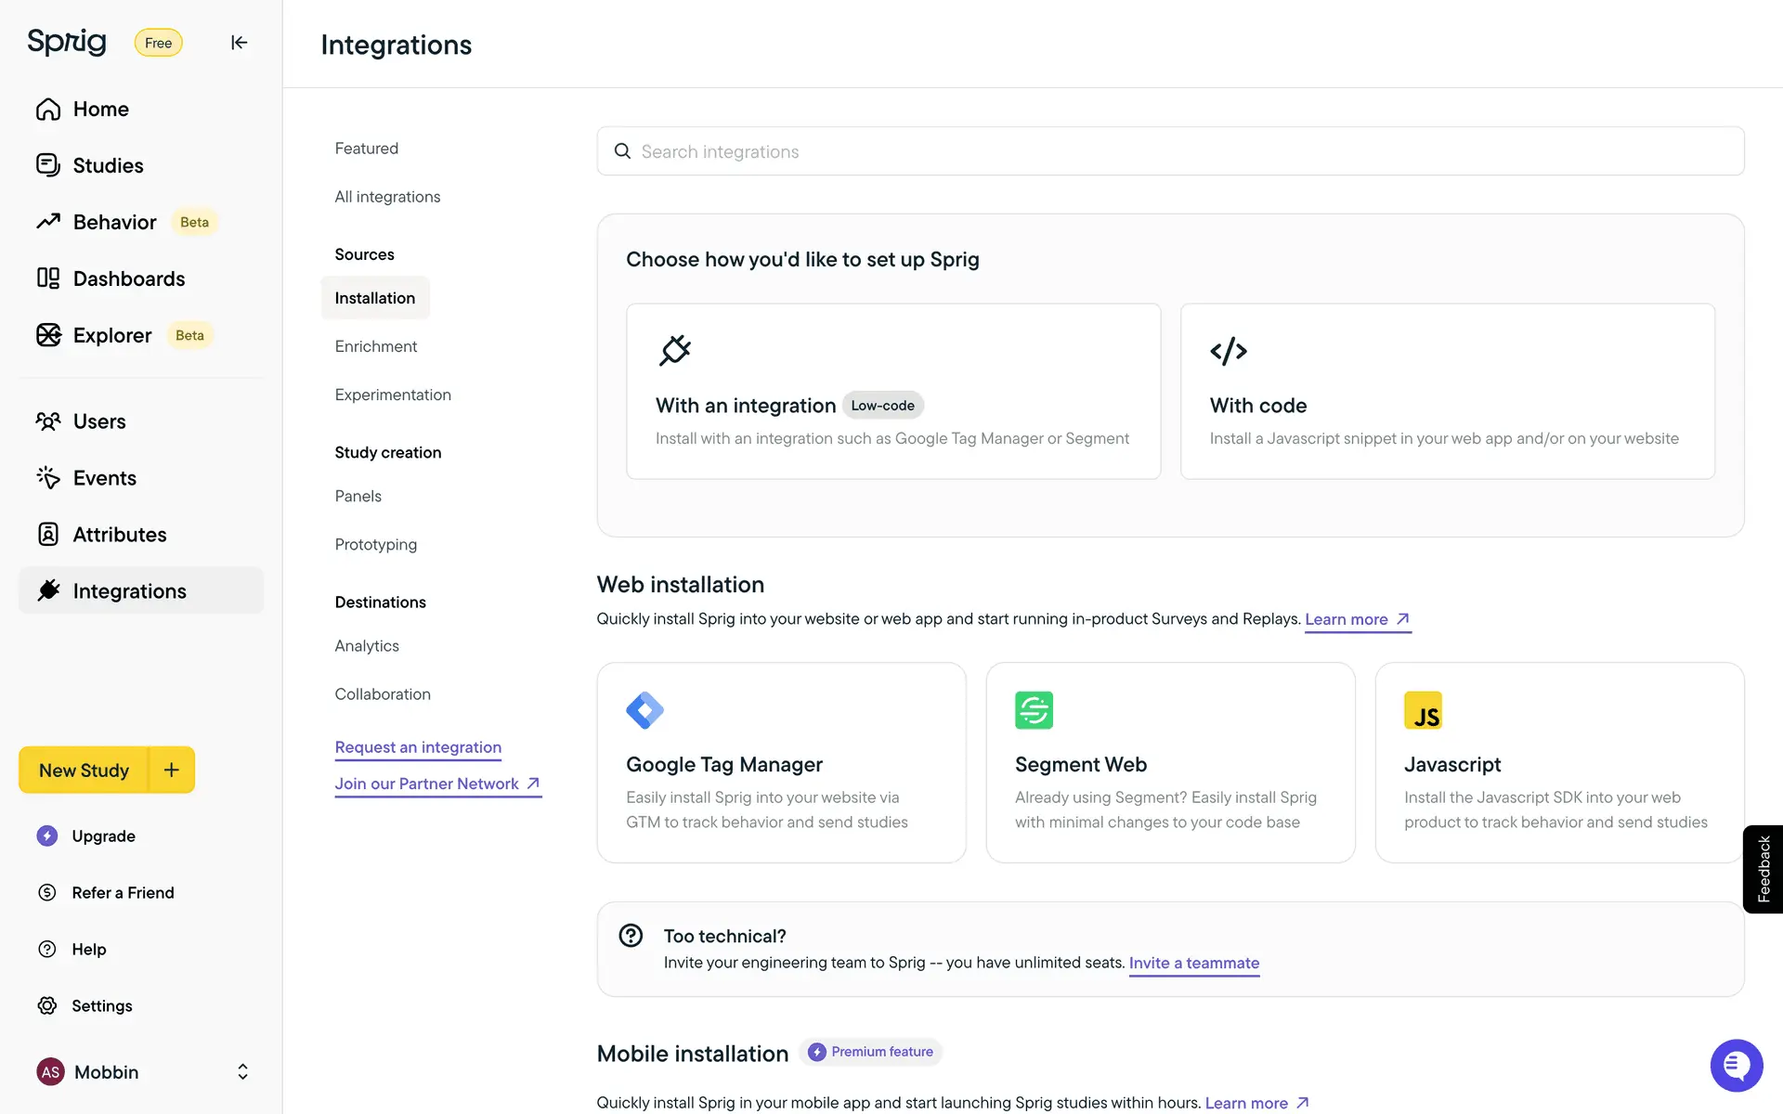
Task: Open the chat support bubble
Action: click(x=1736, y=1065)
